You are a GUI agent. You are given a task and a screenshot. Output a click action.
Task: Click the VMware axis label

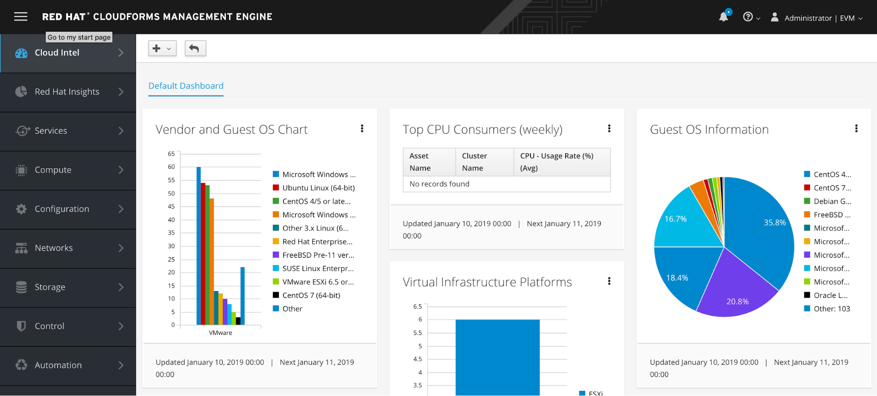point(221,333)
